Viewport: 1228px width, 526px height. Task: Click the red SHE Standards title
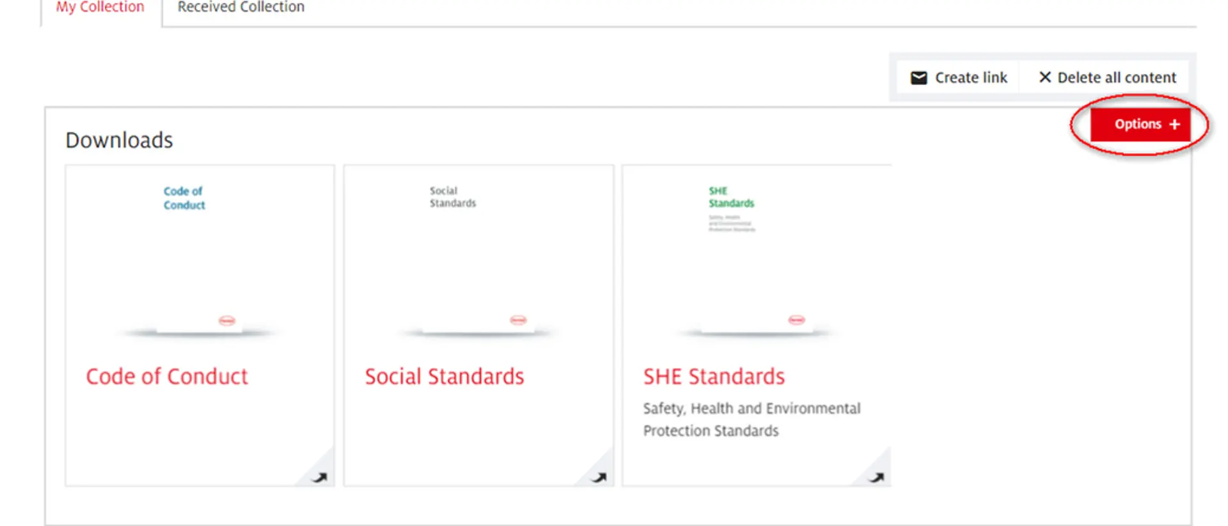pyautogui.click(x=714, y=376)
